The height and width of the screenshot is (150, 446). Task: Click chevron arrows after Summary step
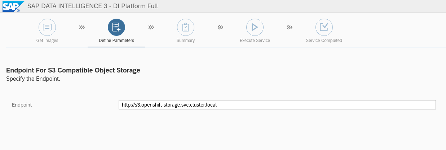[220, 27]
